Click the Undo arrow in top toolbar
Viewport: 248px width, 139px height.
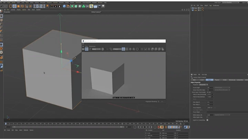pyautogui.click(x=2, y=6)
